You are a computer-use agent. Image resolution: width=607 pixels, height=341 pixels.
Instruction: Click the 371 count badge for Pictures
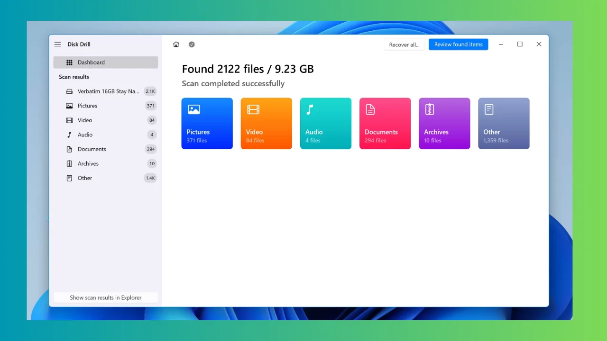pos(151,106)
